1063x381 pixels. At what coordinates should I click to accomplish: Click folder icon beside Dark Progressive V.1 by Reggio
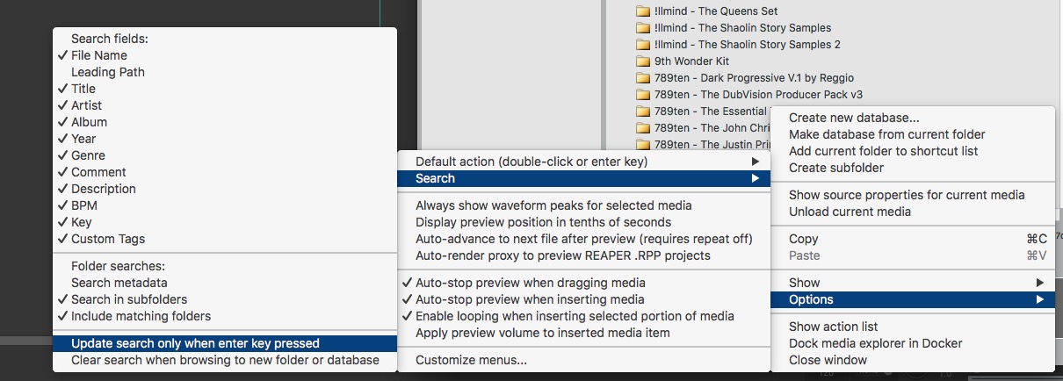643,78
